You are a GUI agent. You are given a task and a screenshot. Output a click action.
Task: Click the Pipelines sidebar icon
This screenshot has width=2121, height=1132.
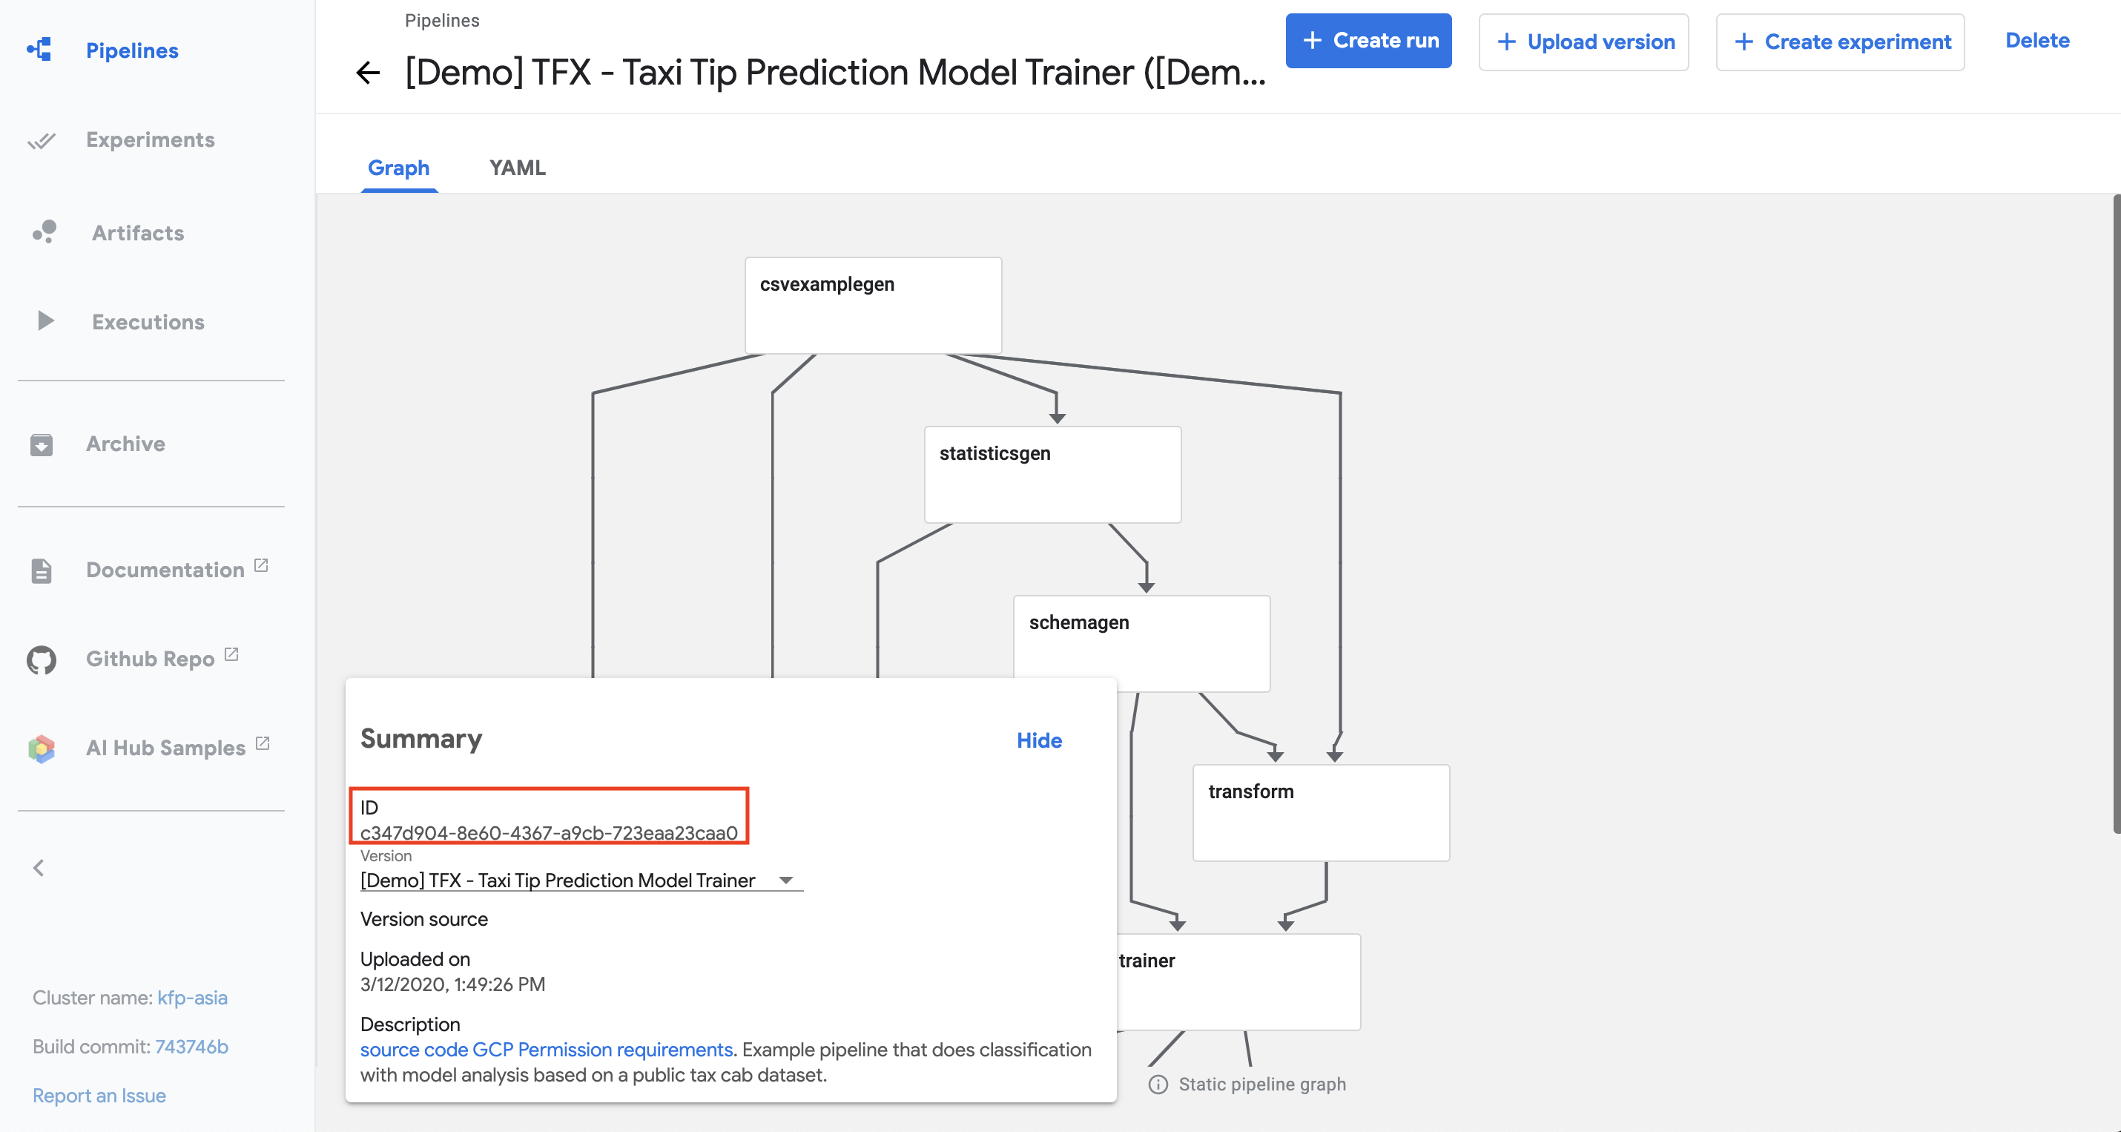tap(39, 50)
